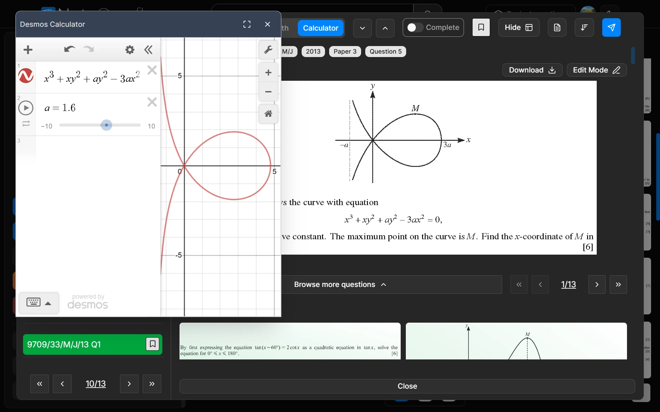The image size is (660, 412).
Task: Go to previous in 10/13 pager
Action: click(x=62, y=384)
